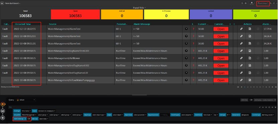Select the green Processed status tile
Screen dimensions: 278x124
(x=256, y=14)
